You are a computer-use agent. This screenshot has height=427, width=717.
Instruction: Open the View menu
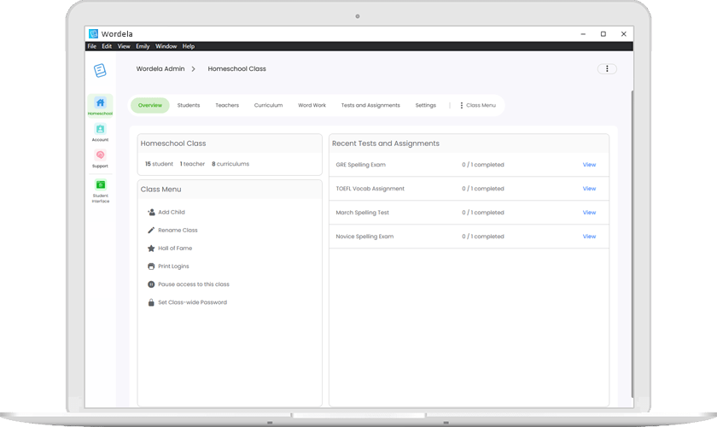pyautogui.click(x=124, y=46)
